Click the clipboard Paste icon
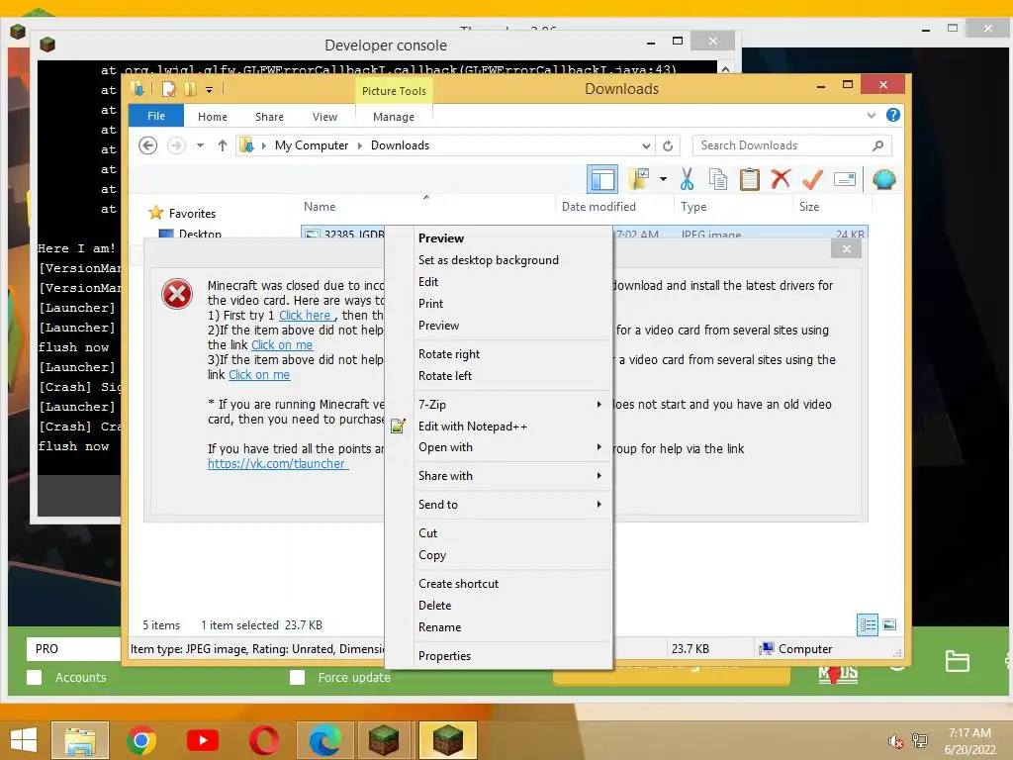 tap(750, 179)
